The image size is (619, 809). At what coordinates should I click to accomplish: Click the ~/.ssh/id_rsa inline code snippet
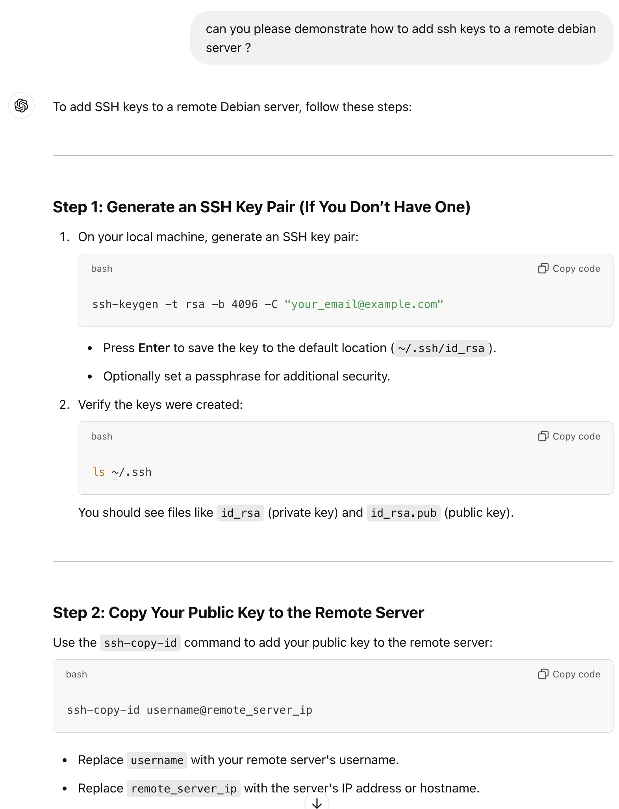click(441, 349)
